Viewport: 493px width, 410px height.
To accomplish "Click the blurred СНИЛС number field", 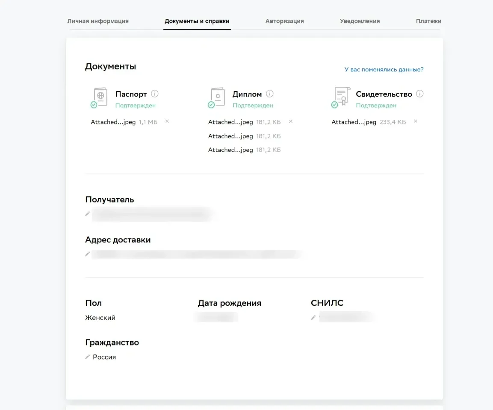I will coord(346,317).
